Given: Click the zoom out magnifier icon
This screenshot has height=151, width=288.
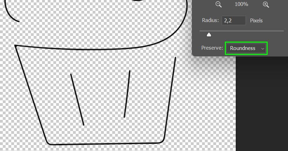Looking at the screenshot, I should 219,5.
